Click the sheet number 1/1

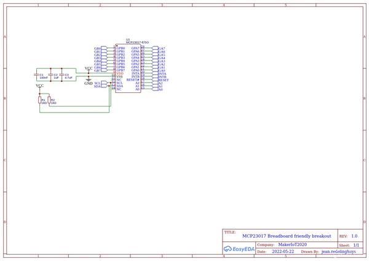(356, 245)
